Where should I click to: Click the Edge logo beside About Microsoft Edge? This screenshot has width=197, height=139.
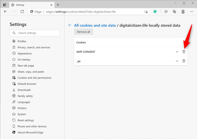[x=14, y=132]
